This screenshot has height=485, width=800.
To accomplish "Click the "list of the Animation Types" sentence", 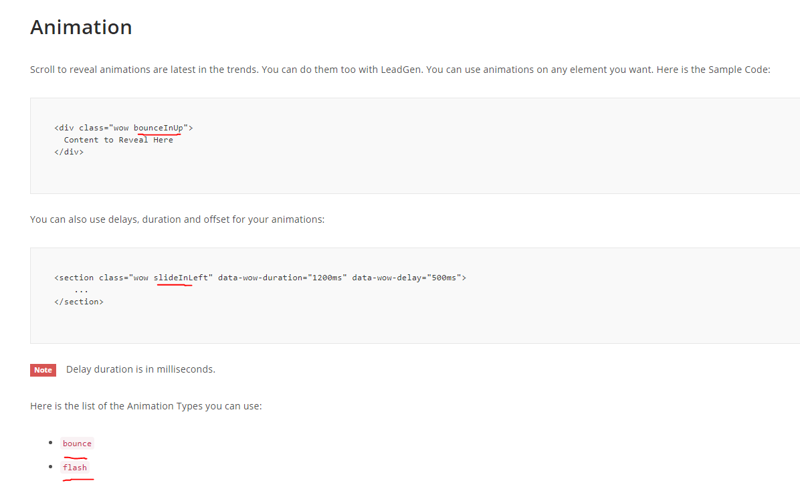I will pos(146,406).
